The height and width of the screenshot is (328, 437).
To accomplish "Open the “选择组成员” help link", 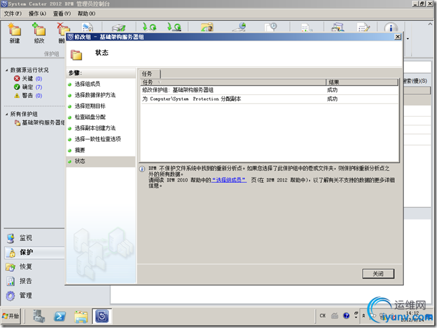I will coord(229,180).
